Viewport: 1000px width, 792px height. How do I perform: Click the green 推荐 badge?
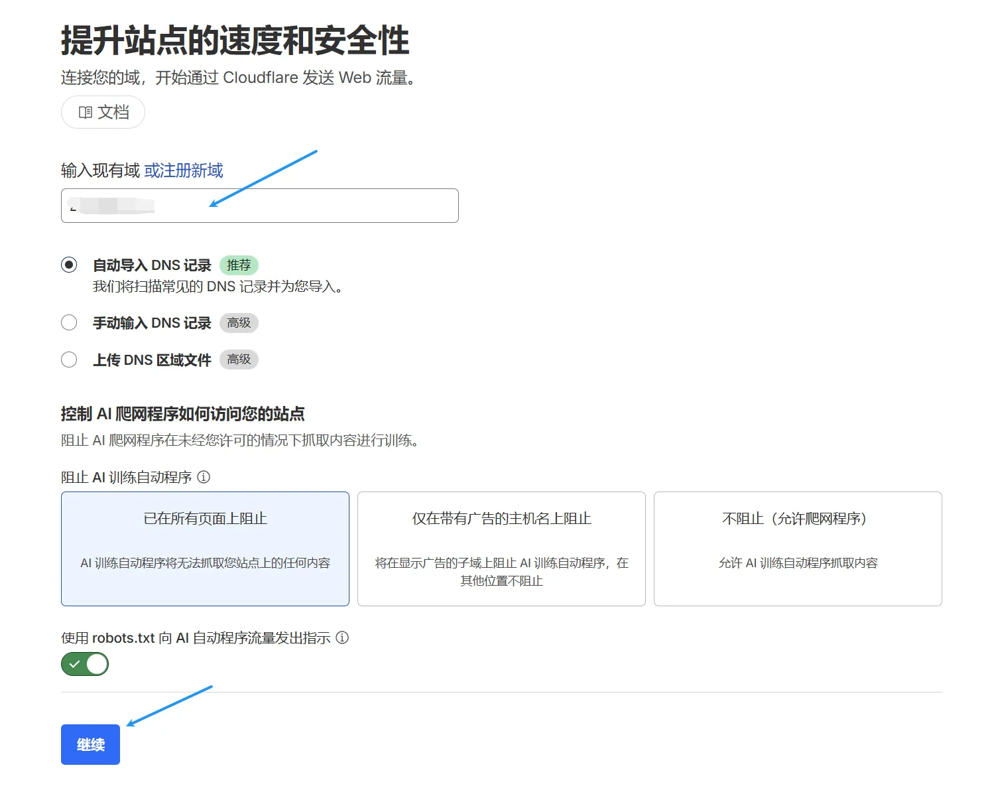coord(239,265)
